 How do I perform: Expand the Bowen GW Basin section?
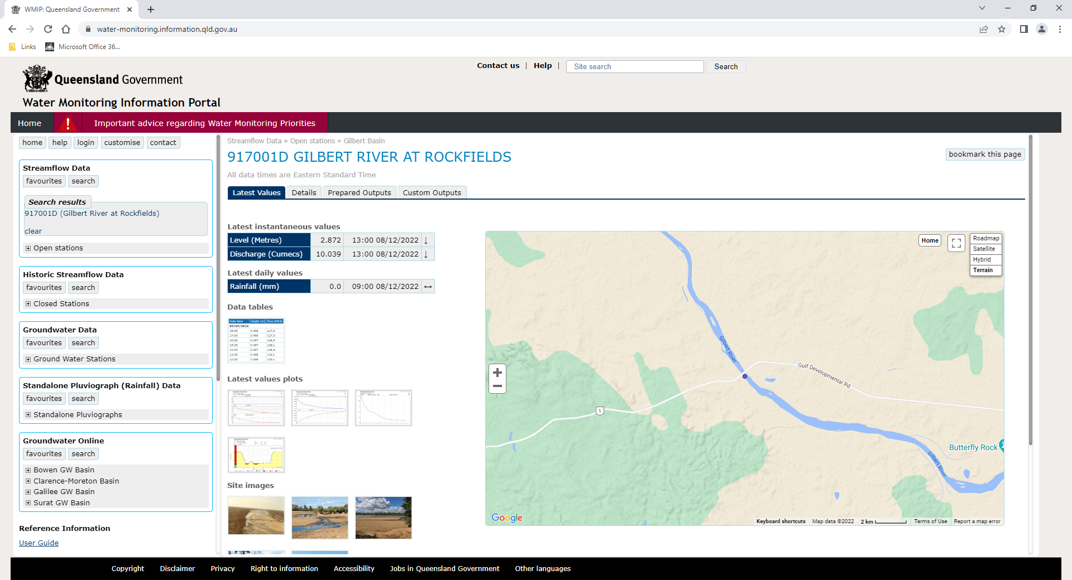click(28, 470)
